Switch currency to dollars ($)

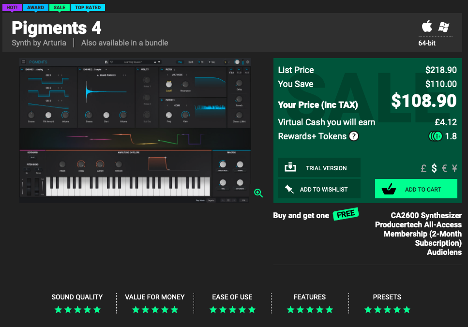(434, 168)
